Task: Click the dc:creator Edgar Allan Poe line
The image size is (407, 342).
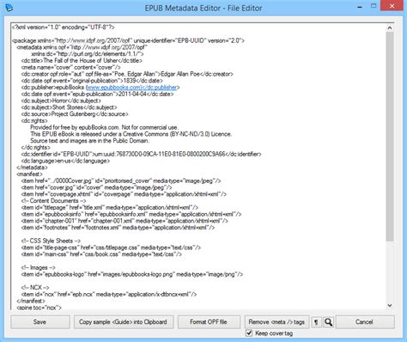Action: [127, 74]
